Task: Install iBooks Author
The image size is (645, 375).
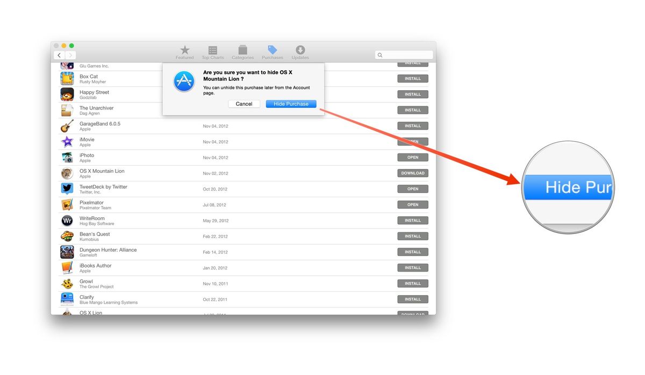Action: (413, 267)
